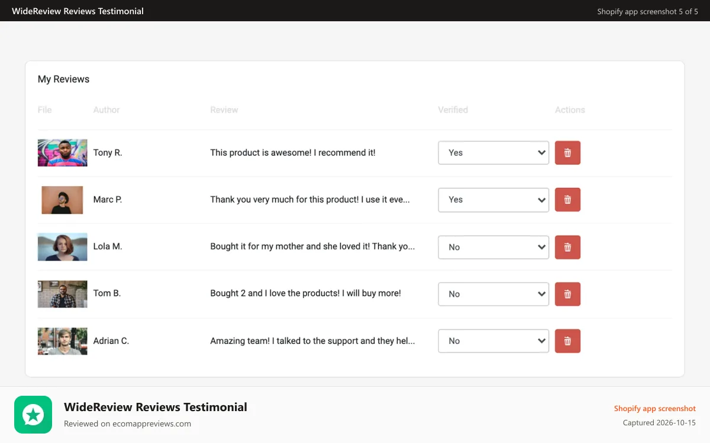Delete Tony R.'s review with trash icon
This screenshot has height=443, width=710.
point(567,153)
